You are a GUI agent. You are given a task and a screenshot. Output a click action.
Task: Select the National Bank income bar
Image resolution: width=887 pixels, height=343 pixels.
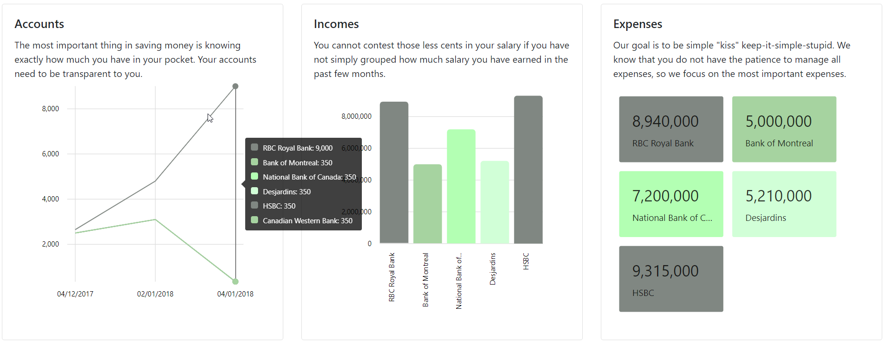point(461,186)
